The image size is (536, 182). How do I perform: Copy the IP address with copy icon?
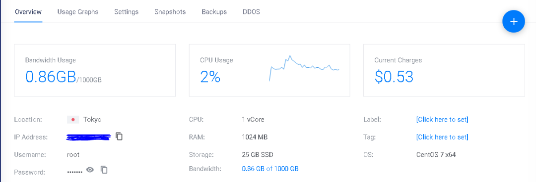(x=119, y=136)
